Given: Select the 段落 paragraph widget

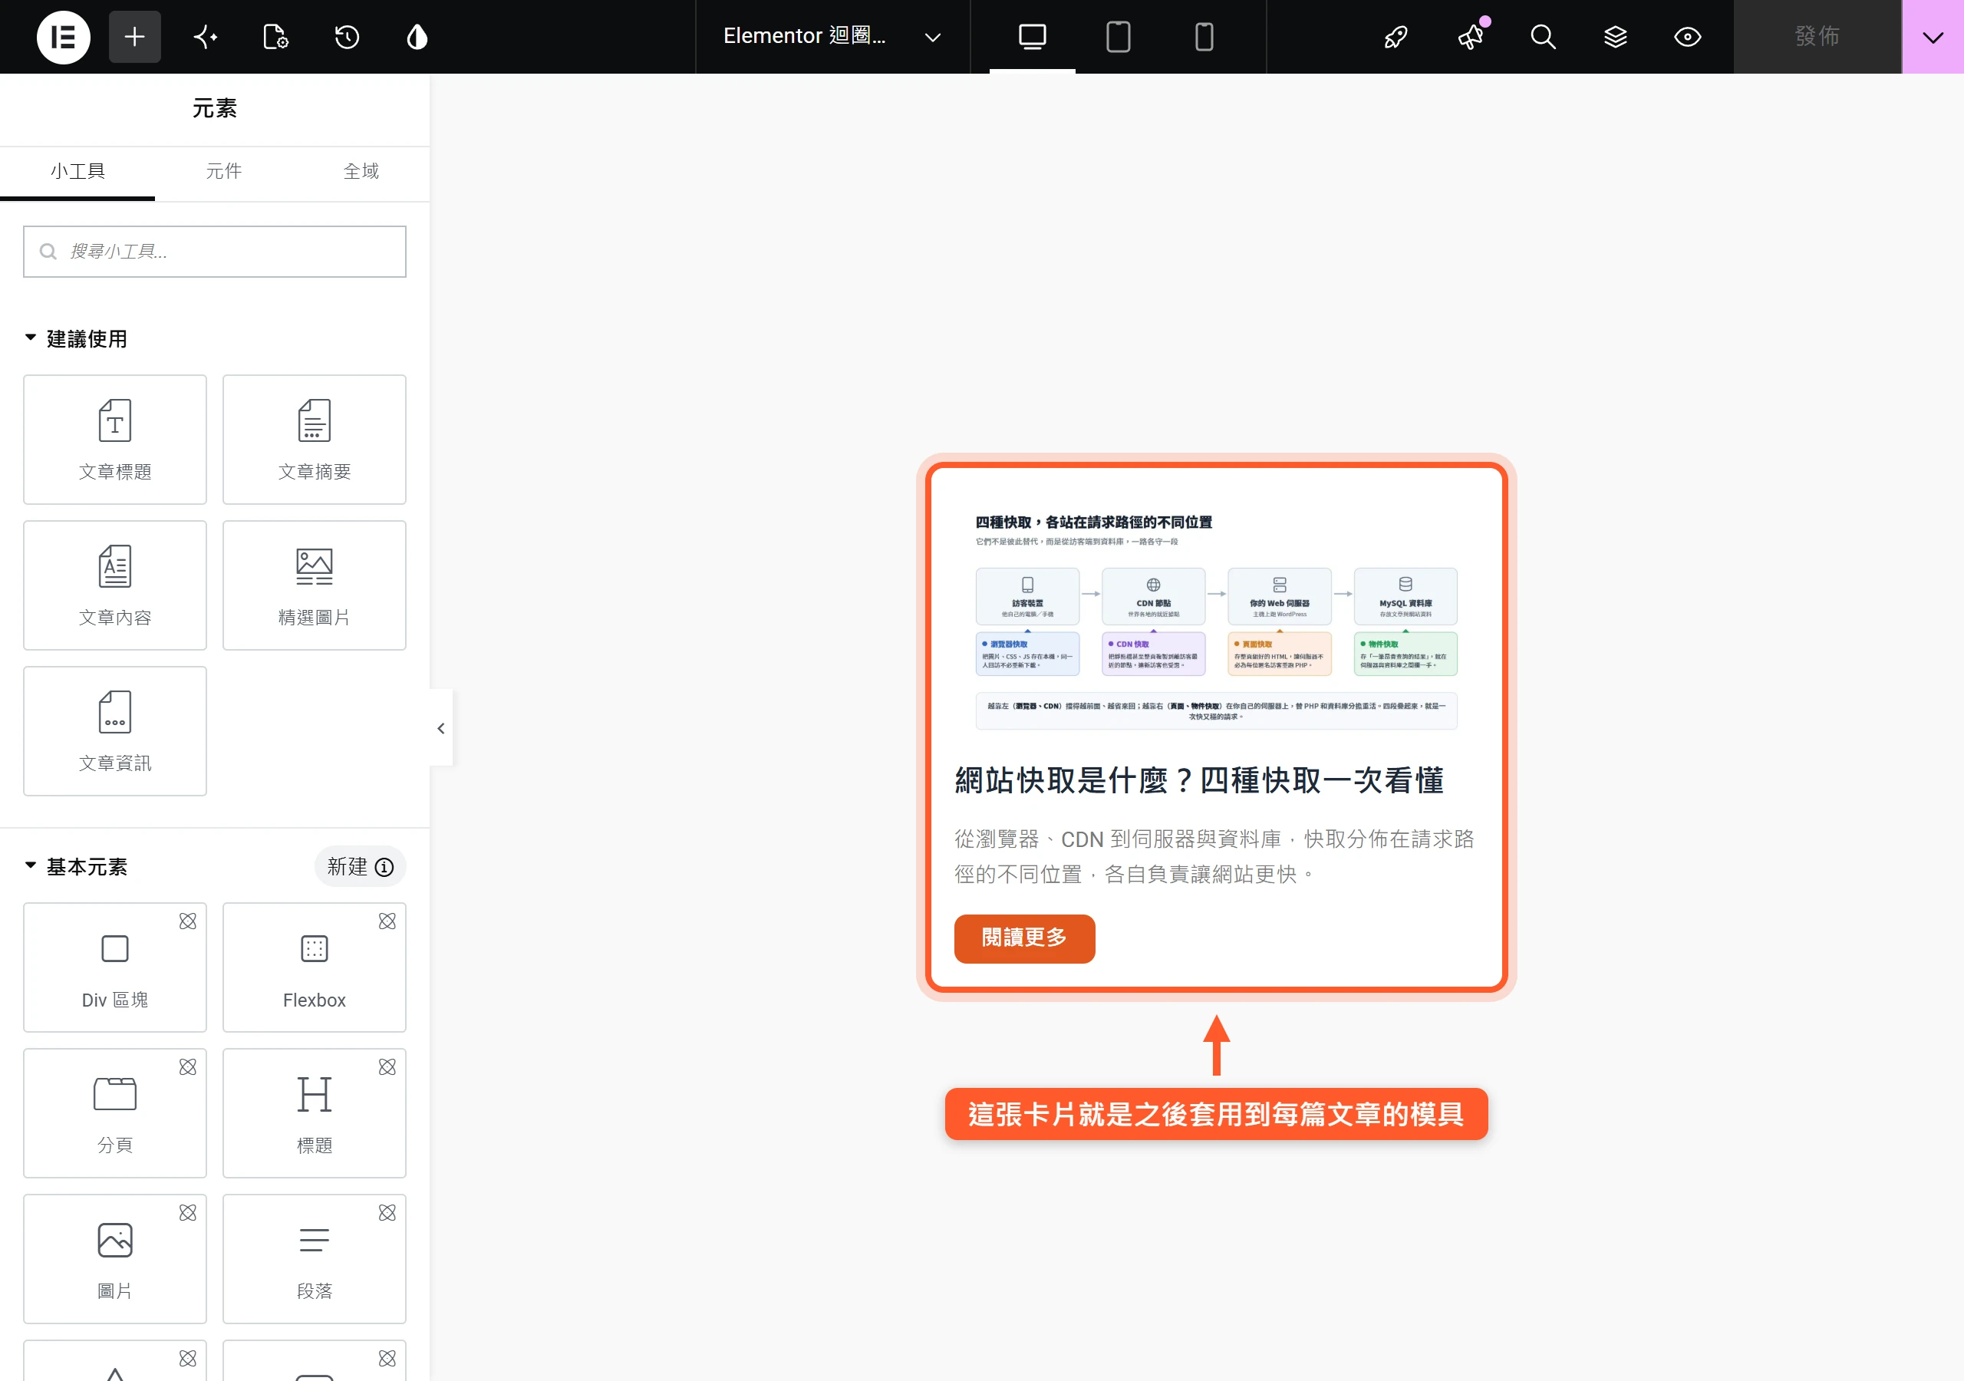Looking at the screenshot, I should pyautogui.click(x=314, y=1259).
